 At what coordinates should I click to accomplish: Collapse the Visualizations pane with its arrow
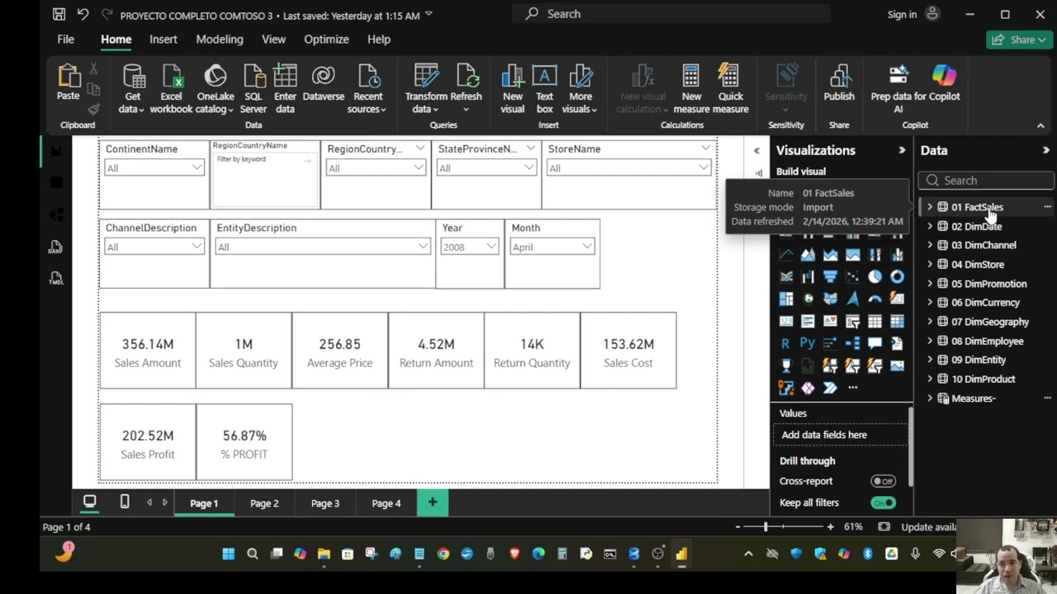tap(902, 150)
